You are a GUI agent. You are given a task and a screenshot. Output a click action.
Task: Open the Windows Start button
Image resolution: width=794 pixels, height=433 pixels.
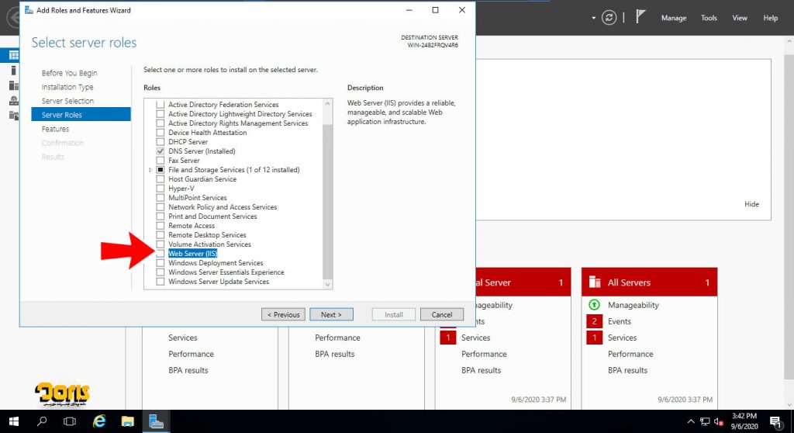click(14, 421)
